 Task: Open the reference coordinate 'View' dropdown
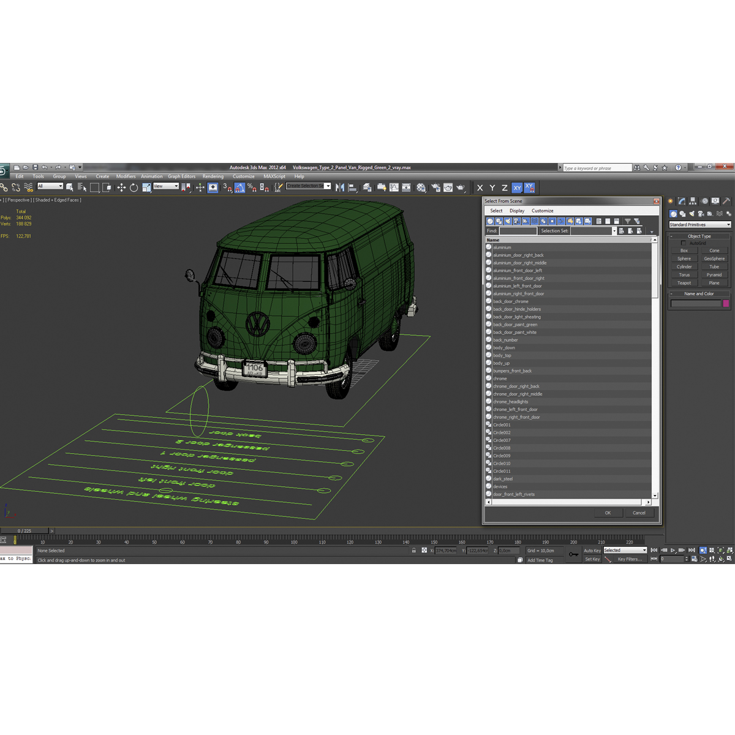coord(166,186)
